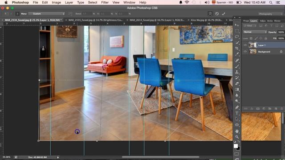Select the Crop tool

point(237,48)
